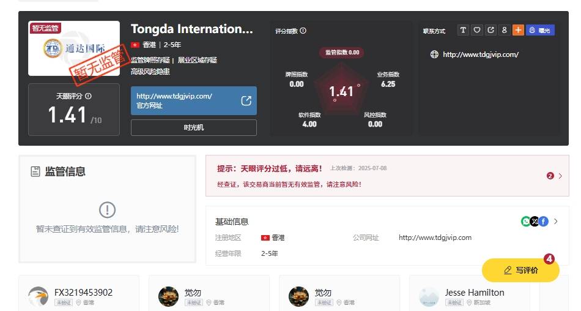Click the 经营年限 2-5年 value
581x311 pixels.
pyautogui.click(x=269, y=253)
